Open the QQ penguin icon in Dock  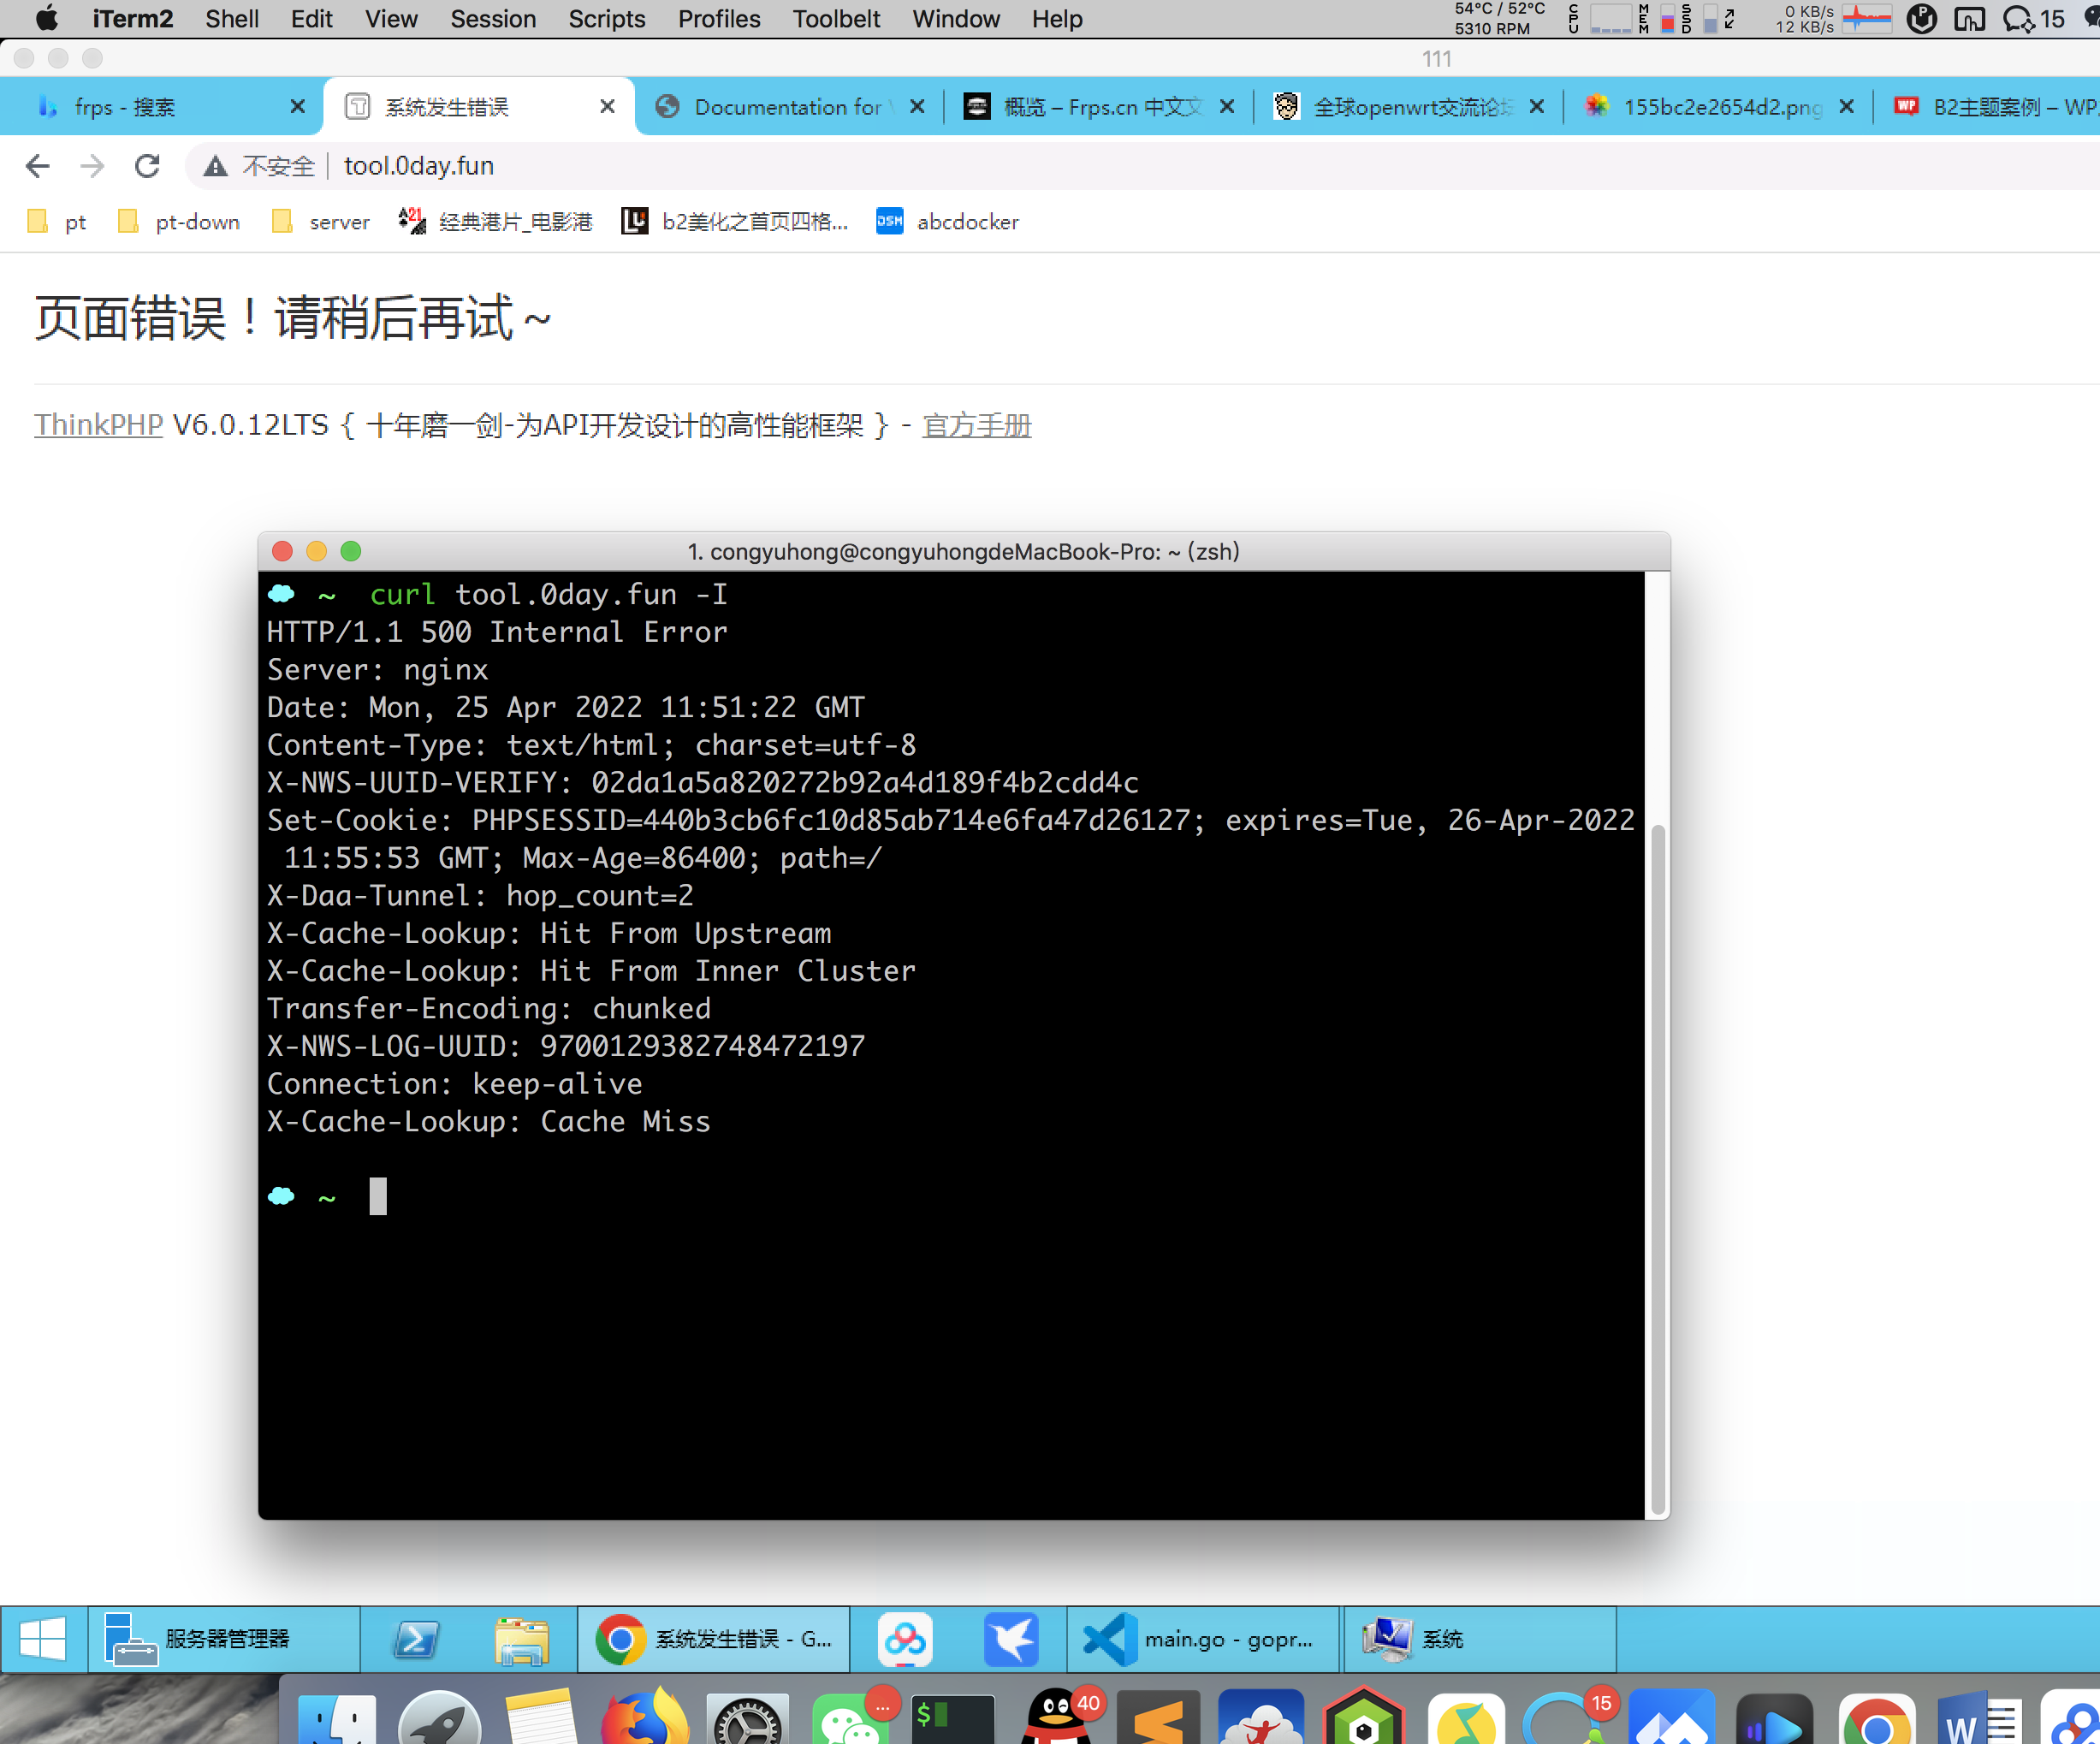click(x=1056, y=1718)
